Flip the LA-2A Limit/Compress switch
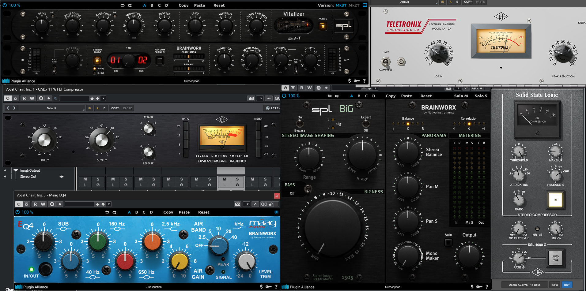Viewport: 586px width, 291px height. pyautogui.click(x=385, y=62)
